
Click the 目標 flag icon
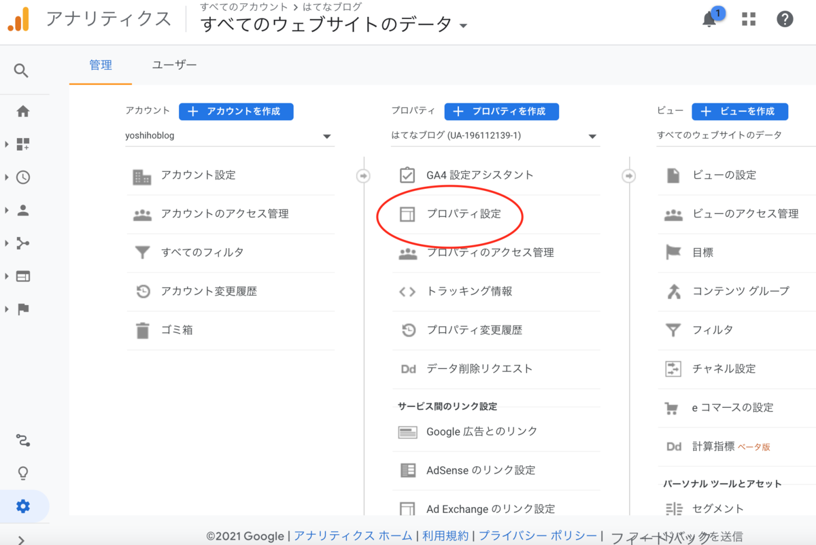click(673, 253)
